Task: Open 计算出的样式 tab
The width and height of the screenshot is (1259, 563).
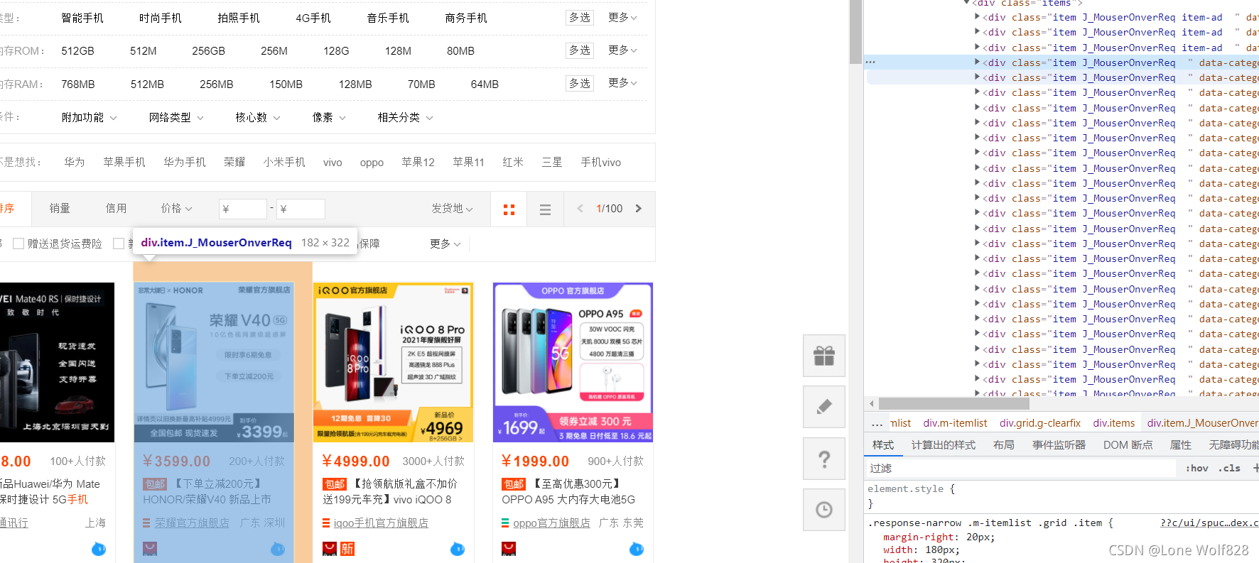Action: click(x=944, y=445)
